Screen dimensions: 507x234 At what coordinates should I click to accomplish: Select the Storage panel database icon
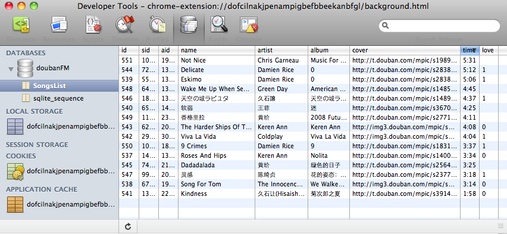(189, 25)
